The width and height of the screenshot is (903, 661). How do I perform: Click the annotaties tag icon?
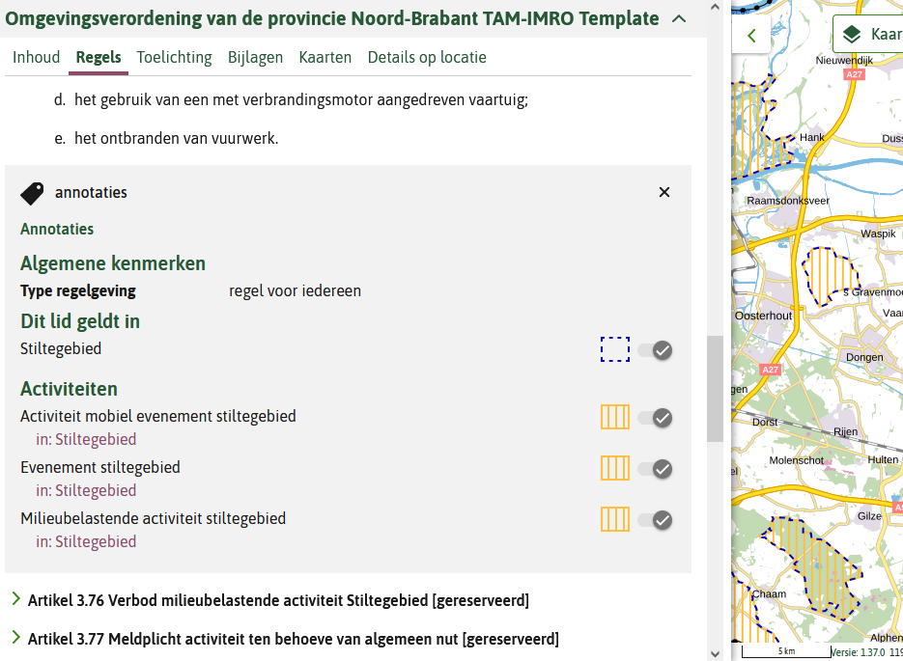[x=32, y=193]
